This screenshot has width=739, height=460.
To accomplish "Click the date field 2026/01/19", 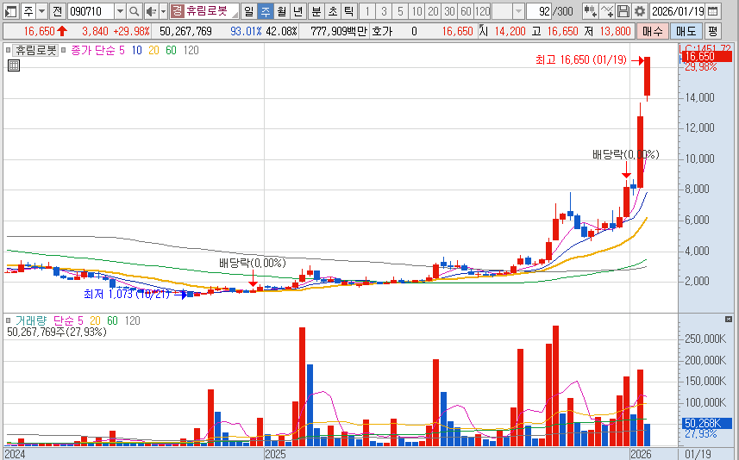I will click(x=678, y=11).
